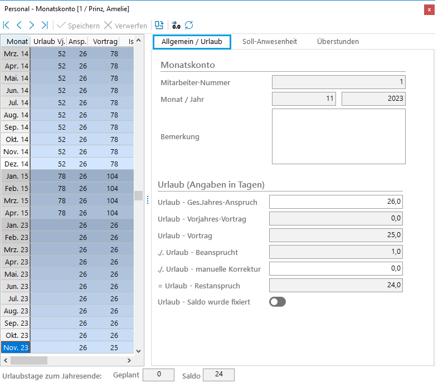Open the Soll-Anwesenheit tab

(x=269, y=42)
